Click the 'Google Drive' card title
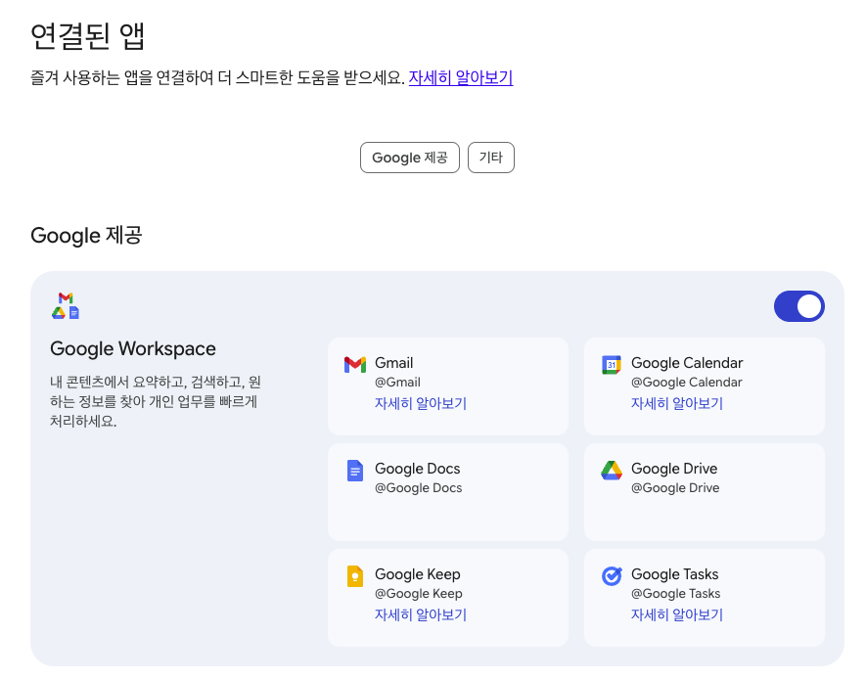Viewport: 866px width, 680px height. (674, 469)
